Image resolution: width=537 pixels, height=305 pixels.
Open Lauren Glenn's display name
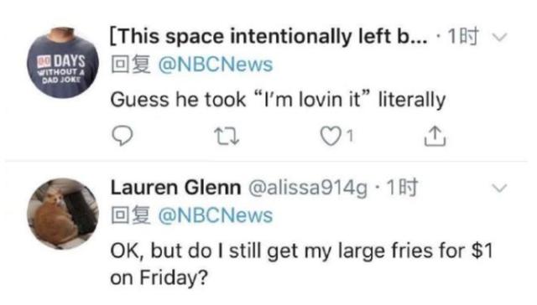coord(175,188)
